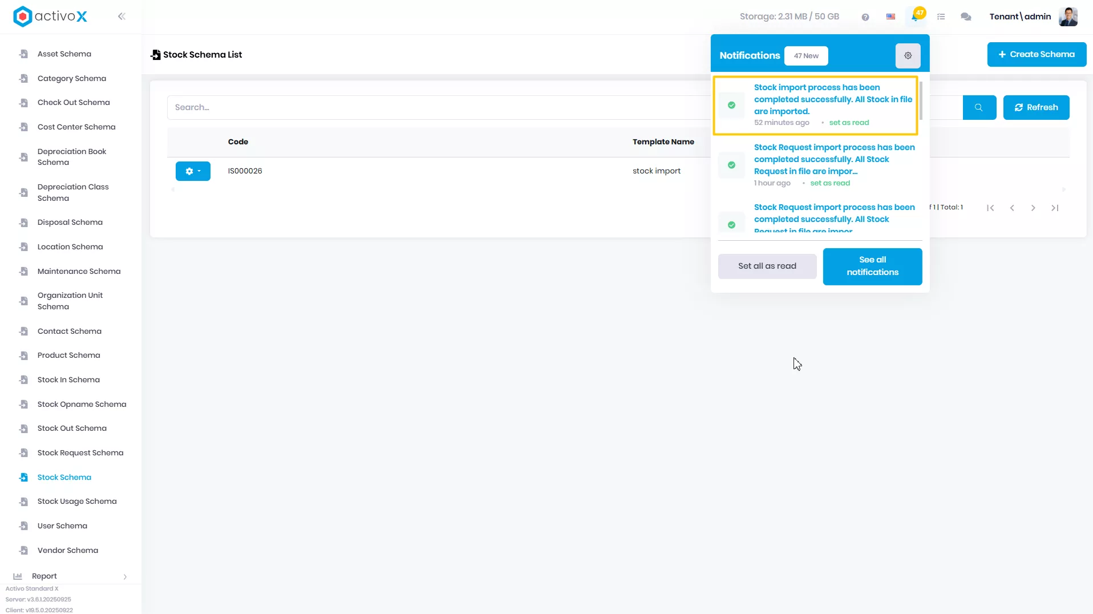Go to last page of results
This screenshot has height=614, width=1093.
tap(1055, 208)
